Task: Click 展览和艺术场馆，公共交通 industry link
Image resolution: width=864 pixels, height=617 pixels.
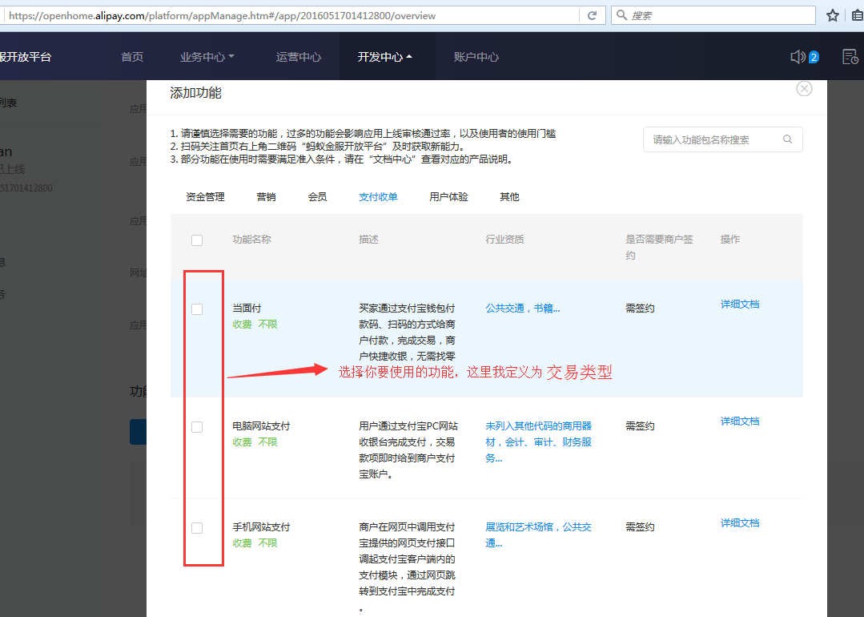Action: 538,534
